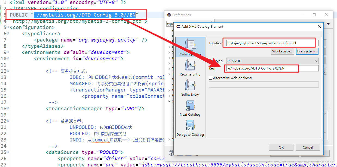
Task: Select the Rewrite Entry icon
Action: coord(190,65)
